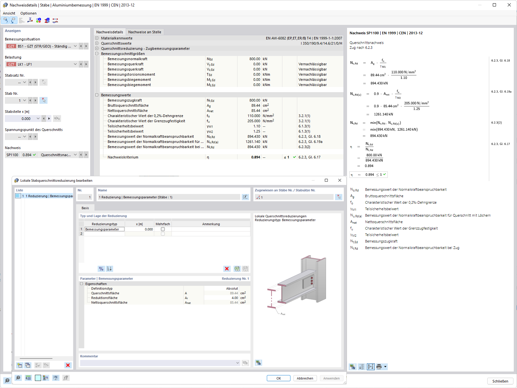Screen dimensions: 517x388
Task: Open the printer options dropdown arrow
Action: pos(385,367)
